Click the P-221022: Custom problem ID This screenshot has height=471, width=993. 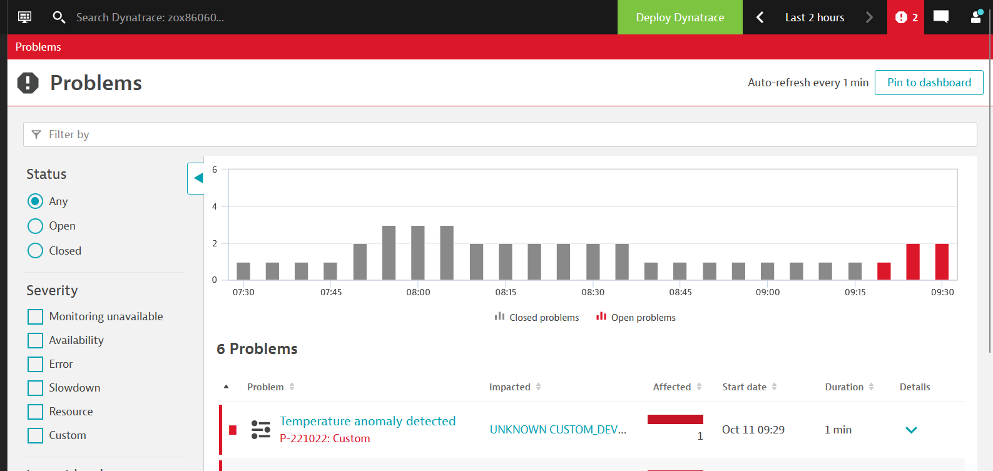click(x=325, y=438)
